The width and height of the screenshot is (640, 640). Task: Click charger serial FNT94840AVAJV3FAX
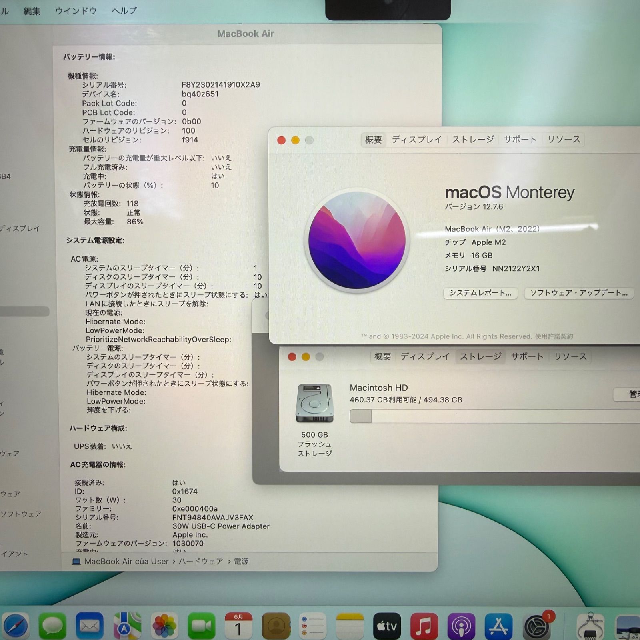pos(213,518)
